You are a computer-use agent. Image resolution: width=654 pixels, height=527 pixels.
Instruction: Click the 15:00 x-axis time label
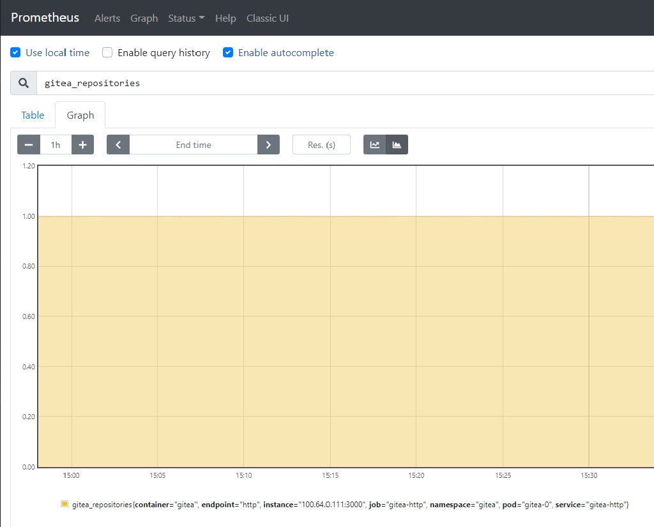[72, 475]
